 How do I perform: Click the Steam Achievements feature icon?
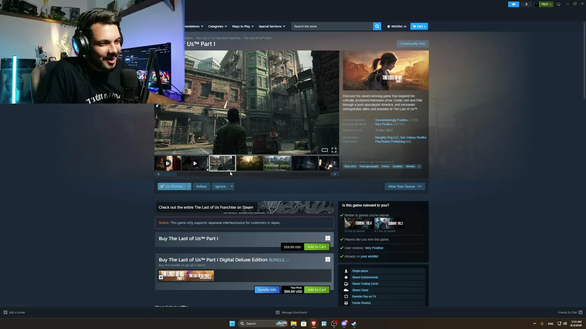(x=346, y=277)
